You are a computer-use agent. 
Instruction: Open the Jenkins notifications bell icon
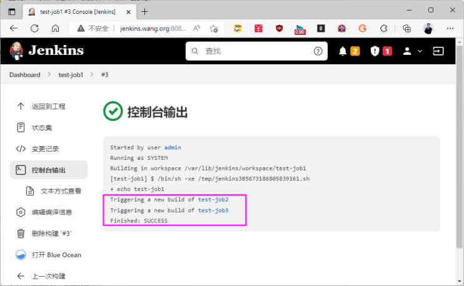(x=343, y=51)
